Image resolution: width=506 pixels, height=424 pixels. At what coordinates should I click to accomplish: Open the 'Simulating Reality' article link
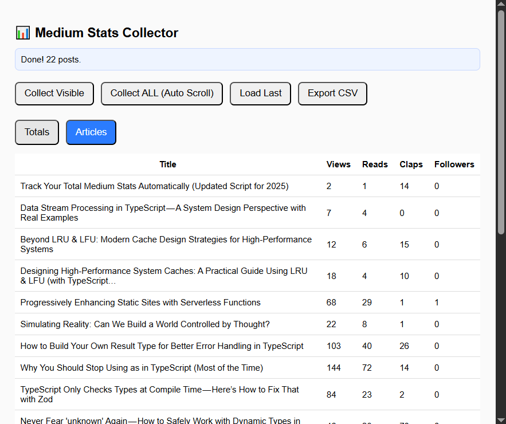pos(145,324)
